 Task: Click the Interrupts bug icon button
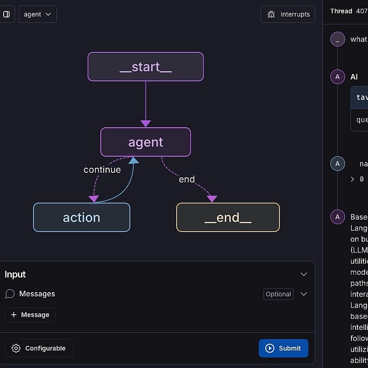[x=288, y=14]
